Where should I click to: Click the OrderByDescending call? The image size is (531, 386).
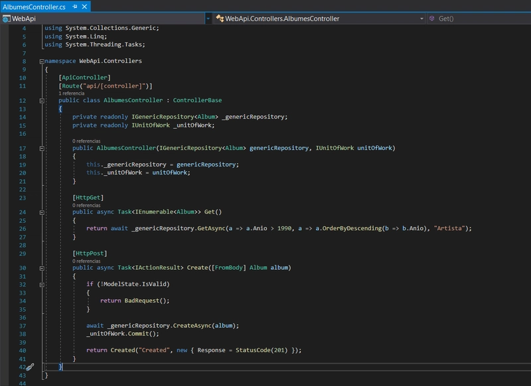click(352, 228)
